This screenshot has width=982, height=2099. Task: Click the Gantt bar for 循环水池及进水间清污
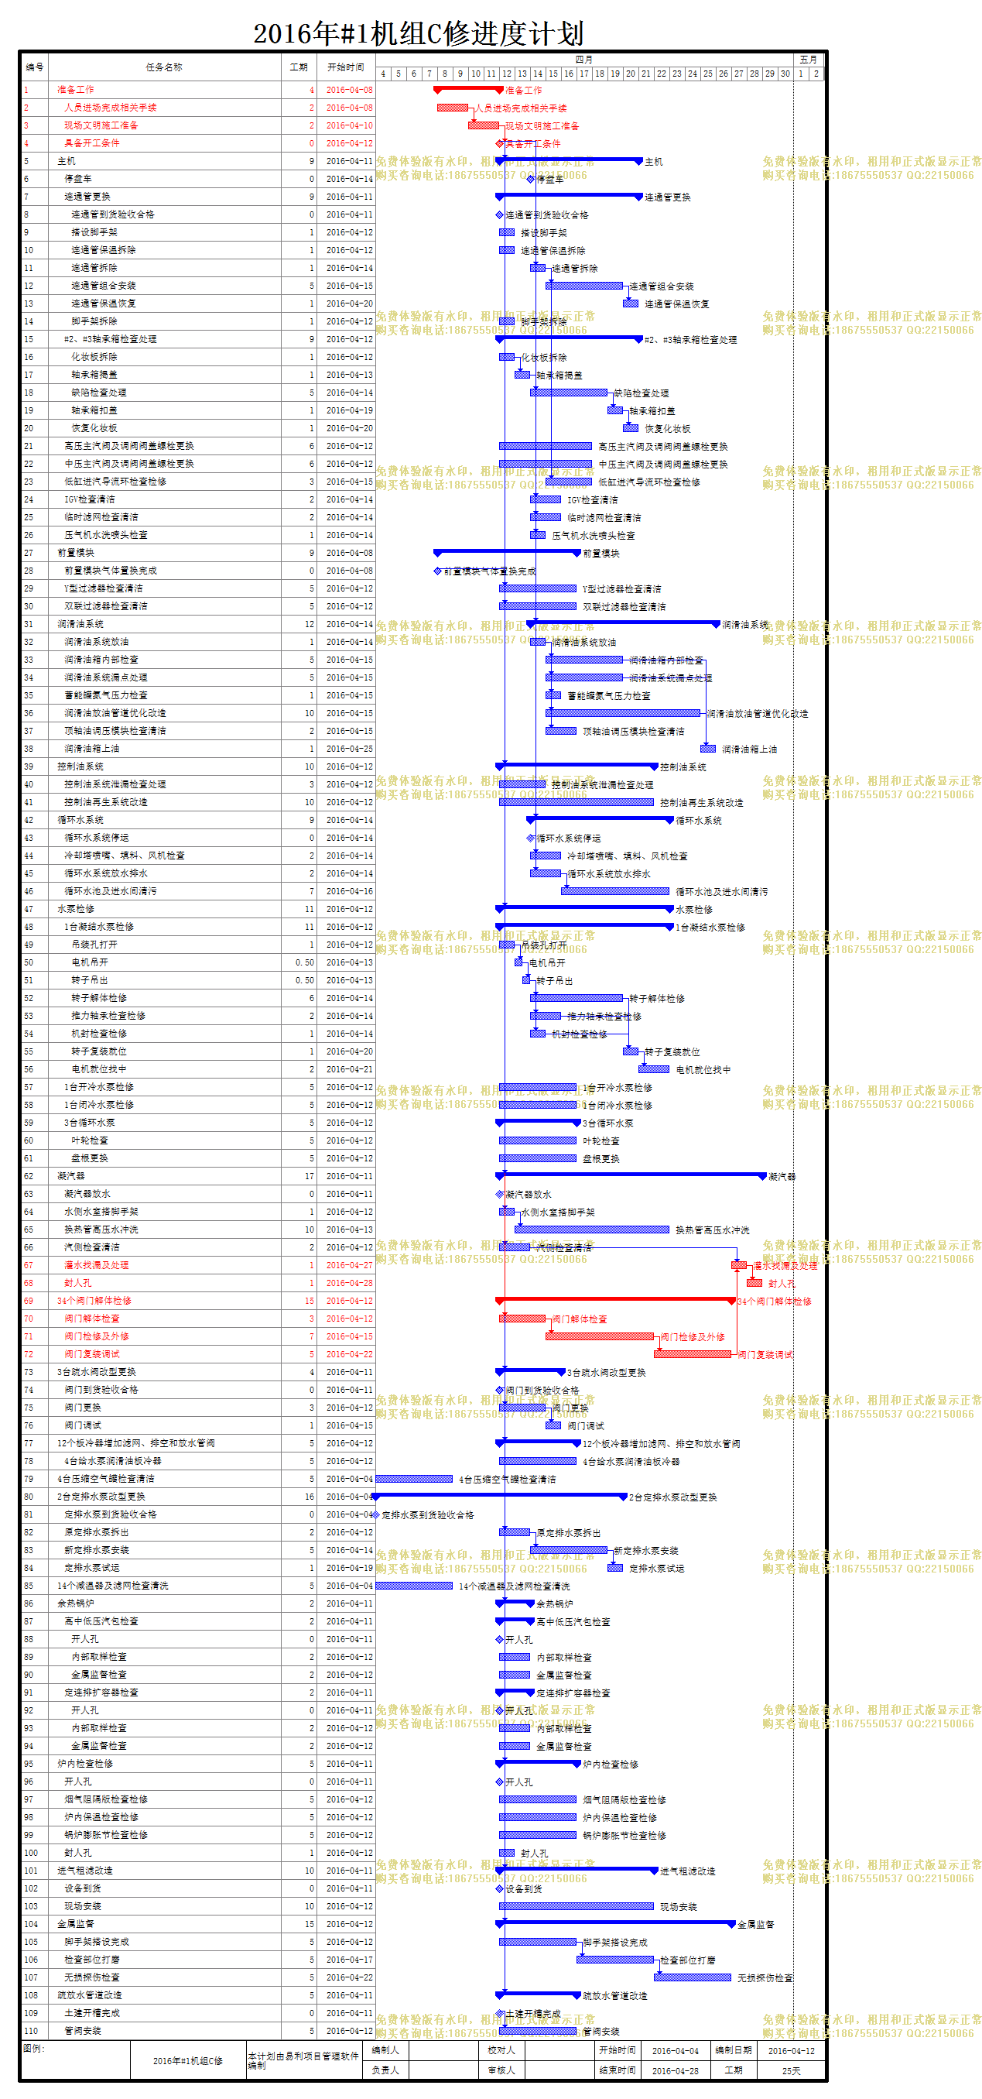point(614,891)
